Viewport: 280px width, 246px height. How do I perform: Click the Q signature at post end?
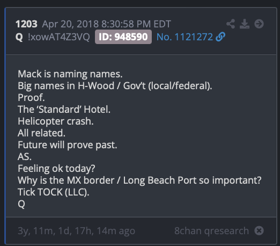pyautogui.click(x=21, y=204)
